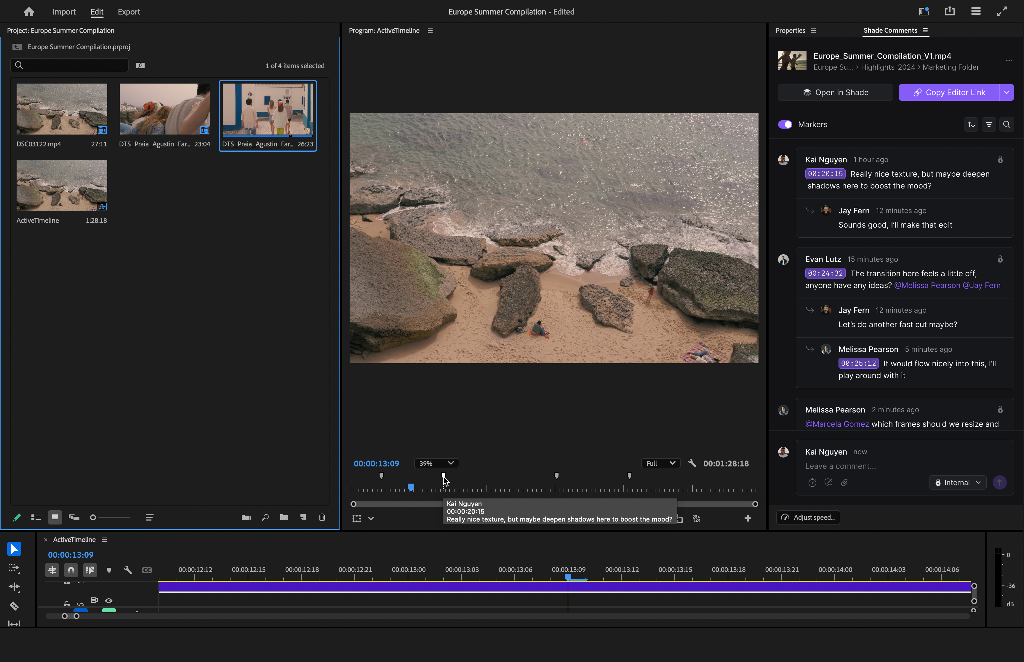Image resolution: width=1024 pixels, height=662 pixels.
Task: Open the 39% zoom level dropdown
Action: pos(436,463)
